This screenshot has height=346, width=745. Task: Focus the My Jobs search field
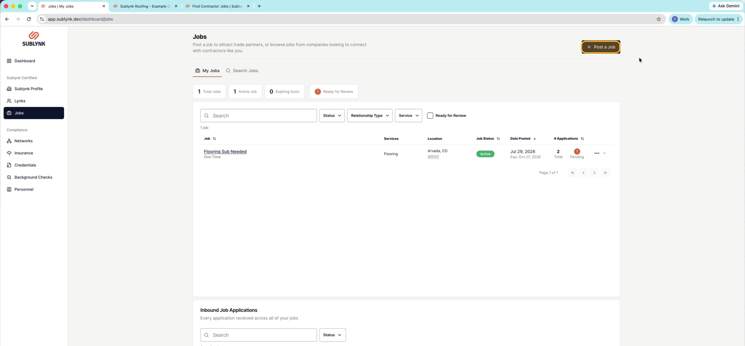(x=259, y=116)
